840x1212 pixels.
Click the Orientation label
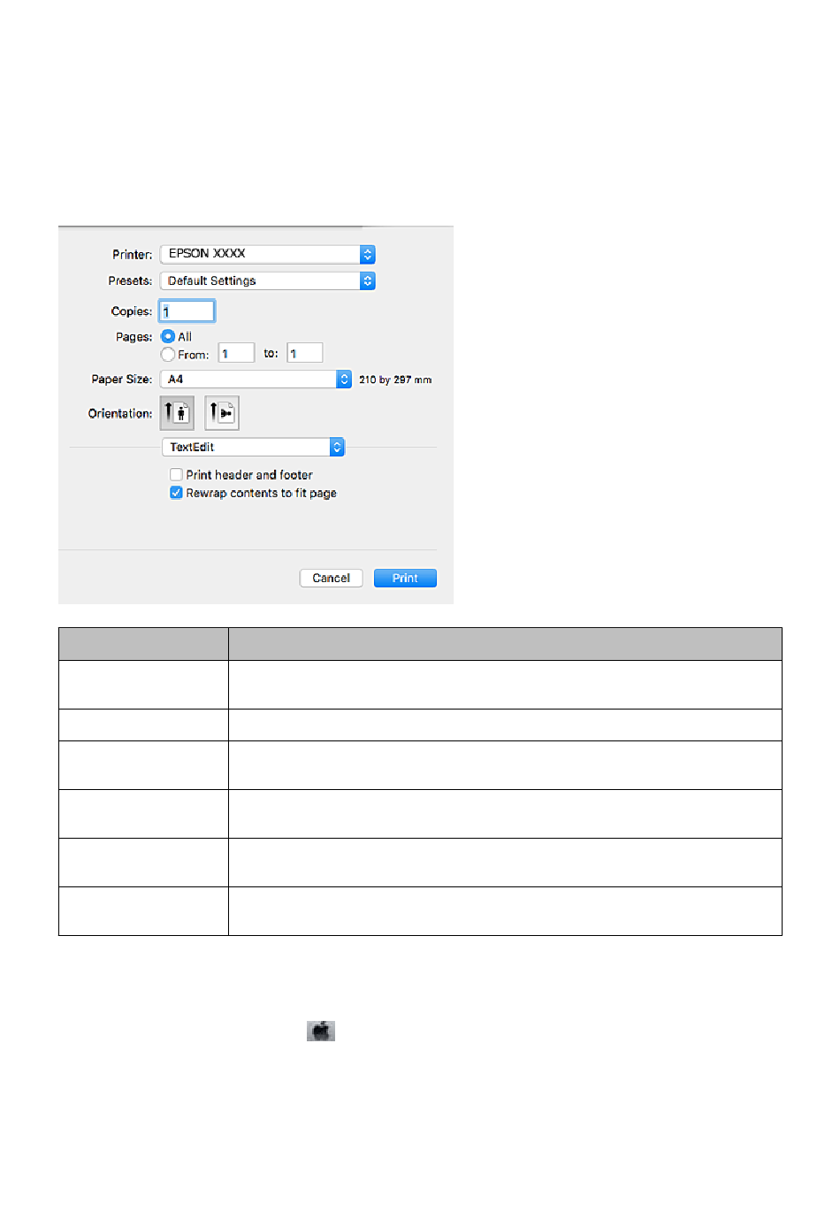120,414
